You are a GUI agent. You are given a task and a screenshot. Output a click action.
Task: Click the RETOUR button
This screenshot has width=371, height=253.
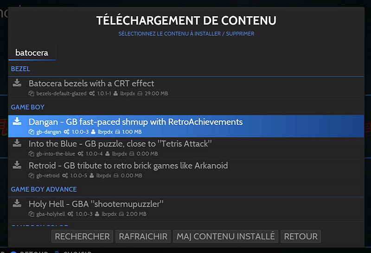coord(301,236)
